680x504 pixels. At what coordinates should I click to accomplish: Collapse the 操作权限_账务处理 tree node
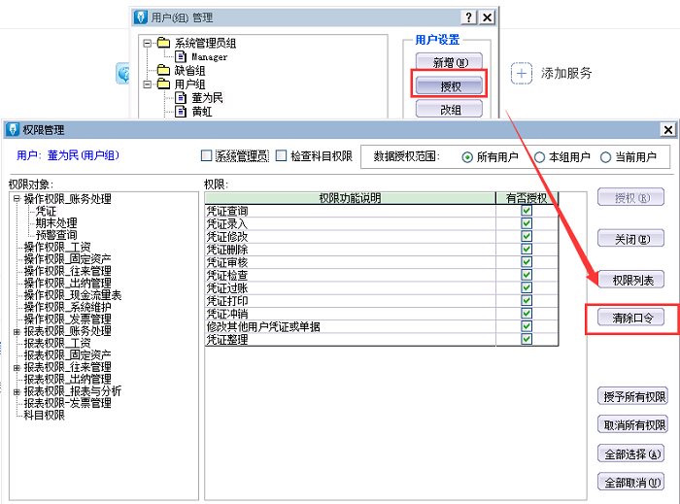click(17, 199)
